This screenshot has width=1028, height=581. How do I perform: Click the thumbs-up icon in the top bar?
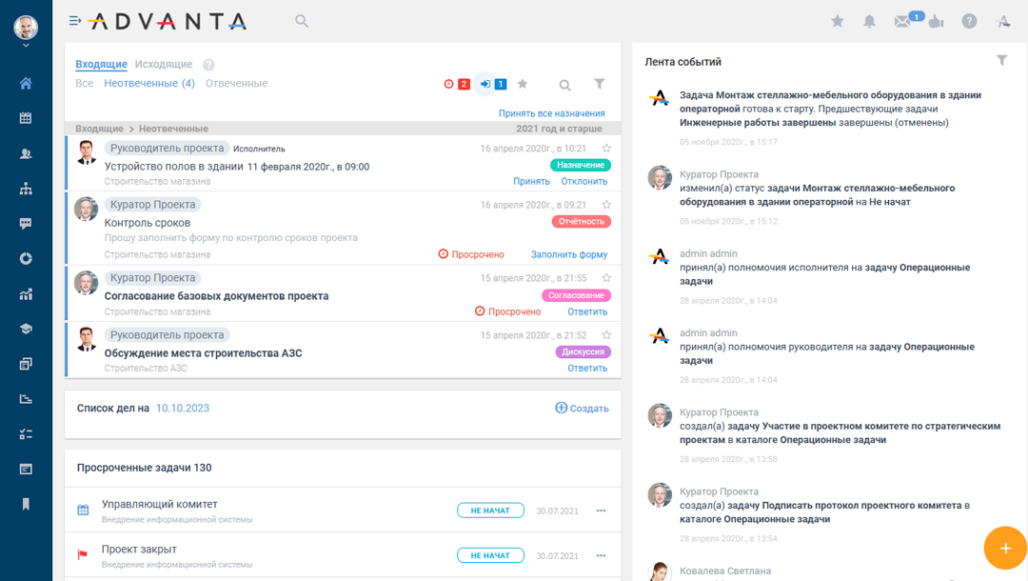pyautogui.click(x=936, y=20)
